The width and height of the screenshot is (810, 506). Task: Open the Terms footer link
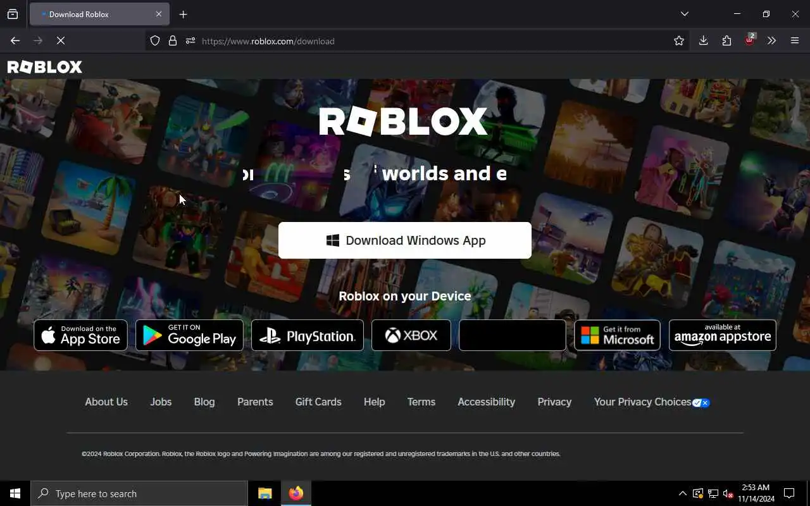(x=421, y=402)
